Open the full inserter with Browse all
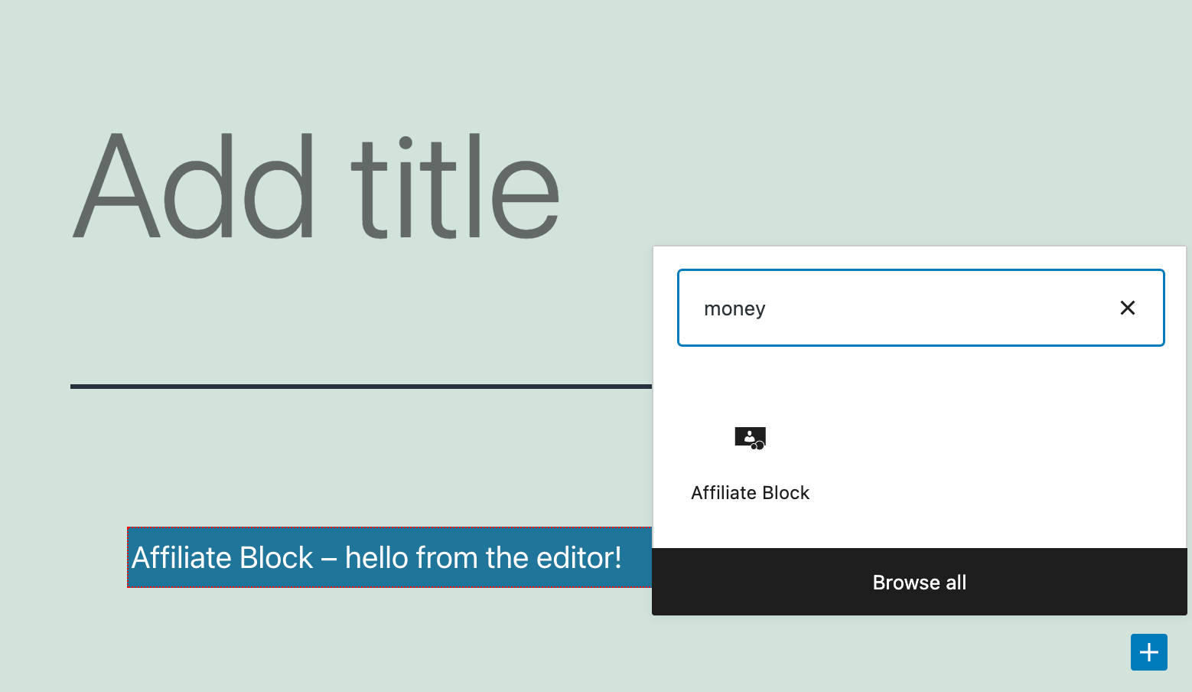 point(919,583)
